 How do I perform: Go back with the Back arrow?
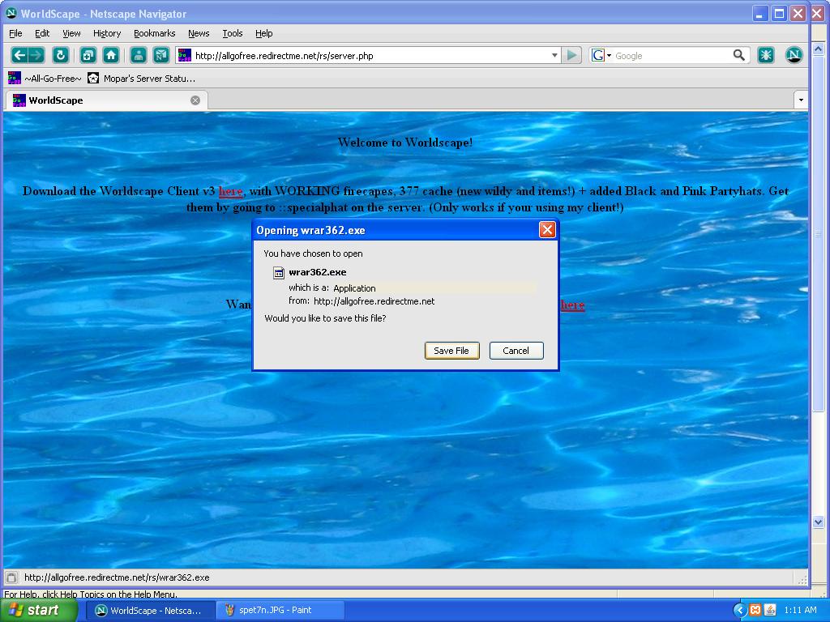pos(19,55)
